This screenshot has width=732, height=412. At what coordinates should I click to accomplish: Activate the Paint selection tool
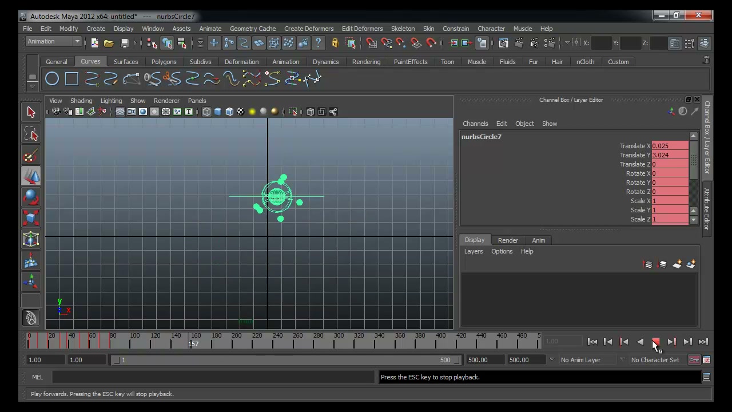[31, 155]
